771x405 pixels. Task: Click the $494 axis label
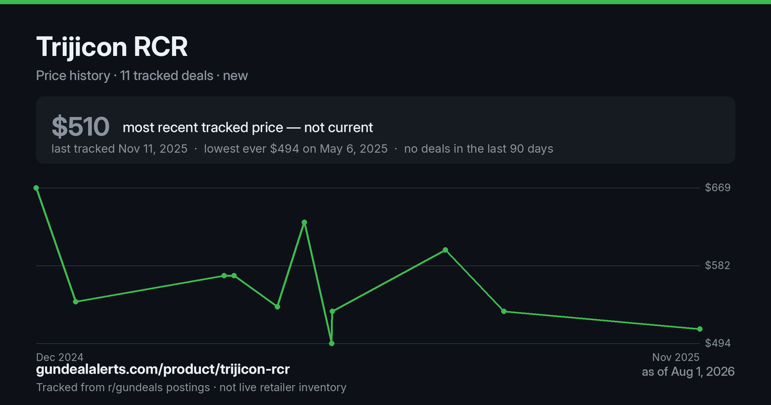[x=720, y=343]
